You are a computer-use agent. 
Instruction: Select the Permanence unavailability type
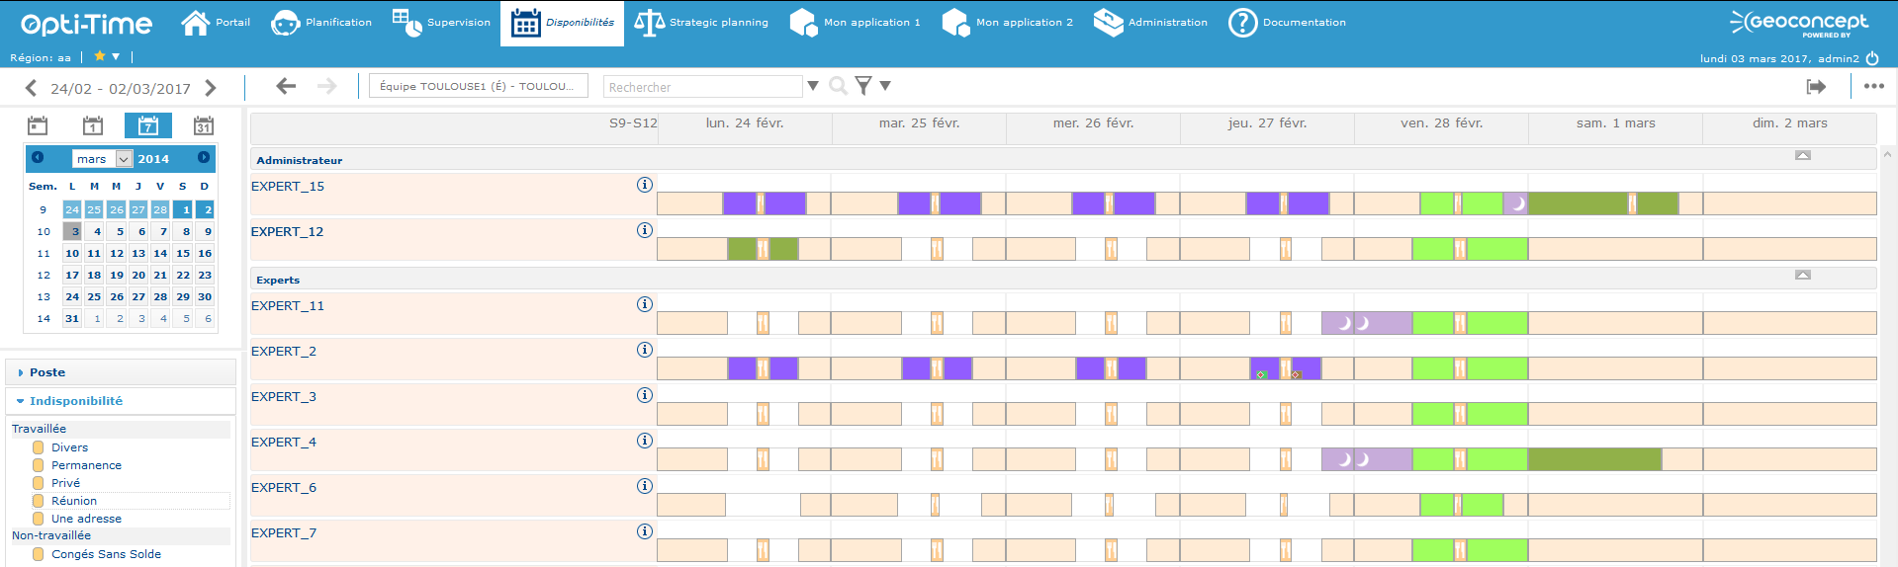[86, 465]
